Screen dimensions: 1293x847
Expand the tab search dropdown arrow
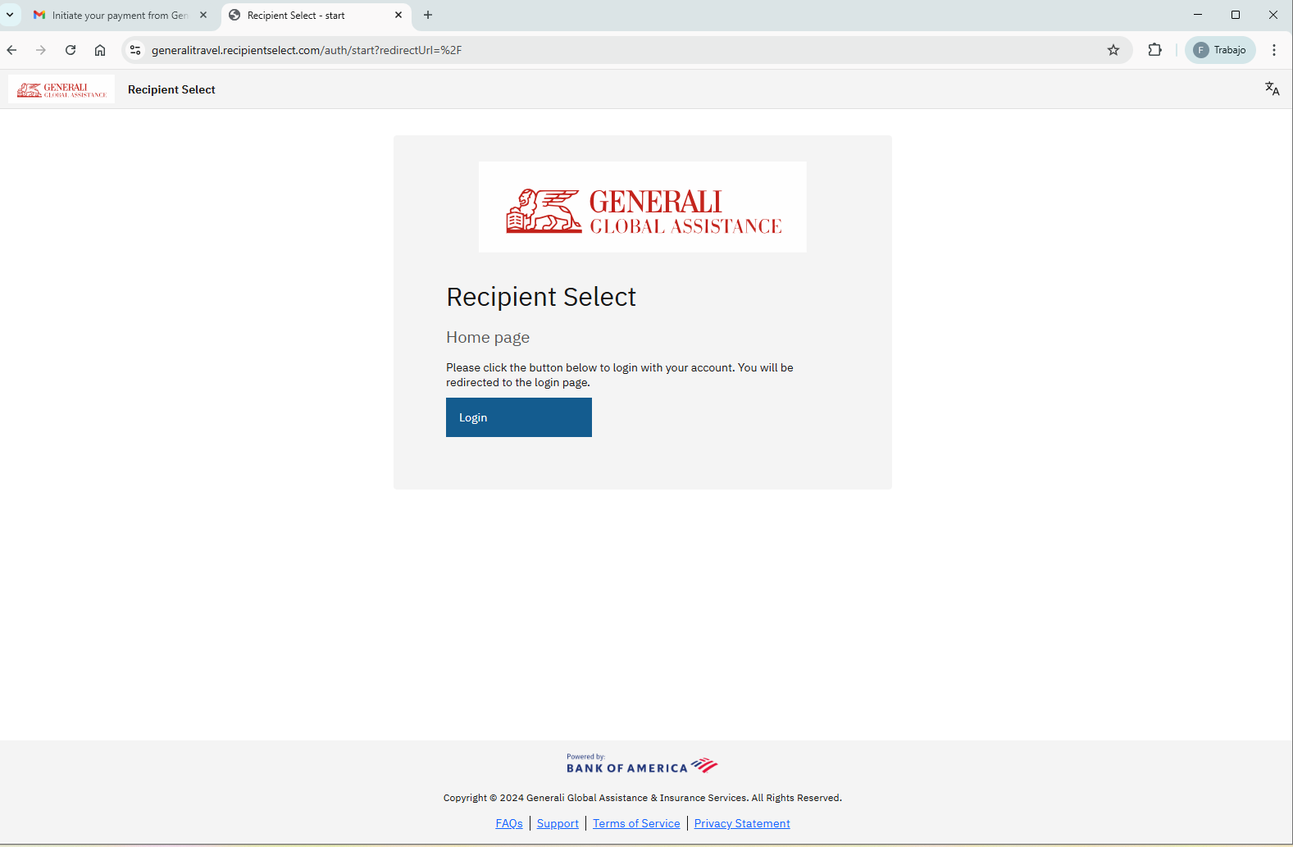(x=10, y=15)
